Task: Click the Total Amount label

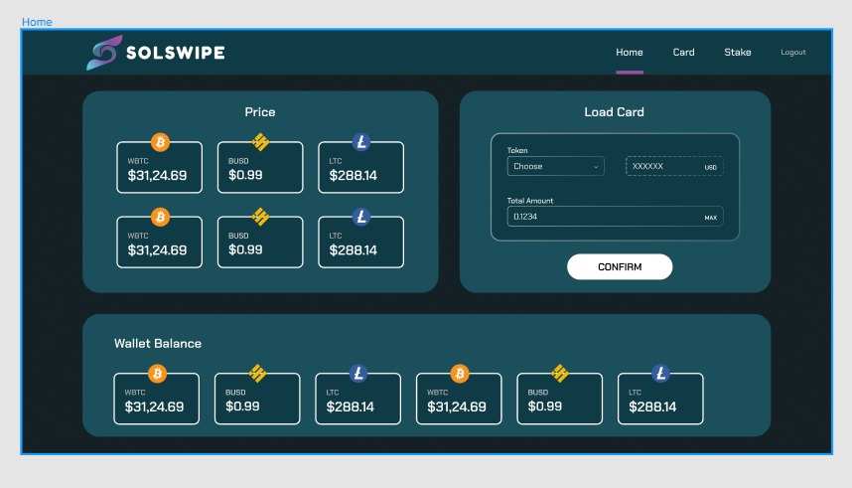Action: (530, 201)
